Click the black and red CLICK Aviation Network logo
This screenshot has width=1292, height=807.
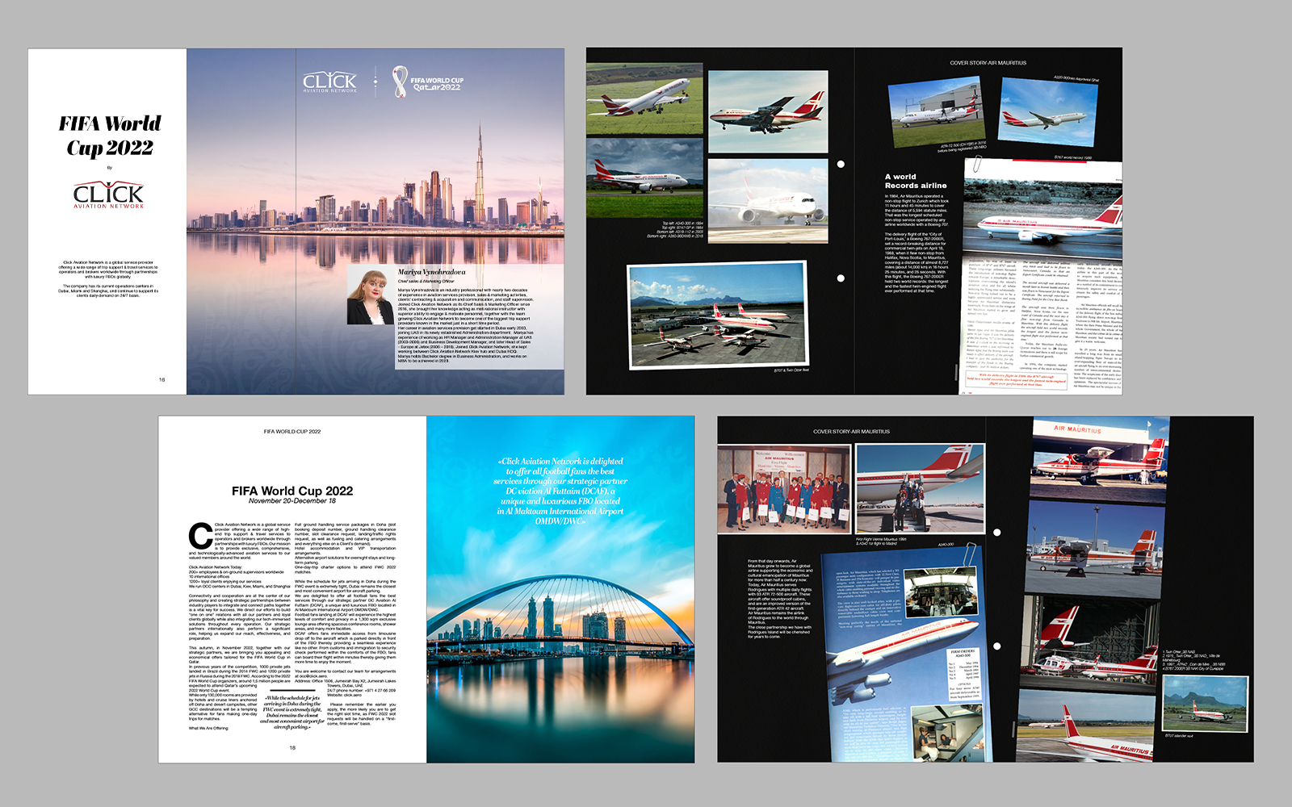click(x=108, y=195)
